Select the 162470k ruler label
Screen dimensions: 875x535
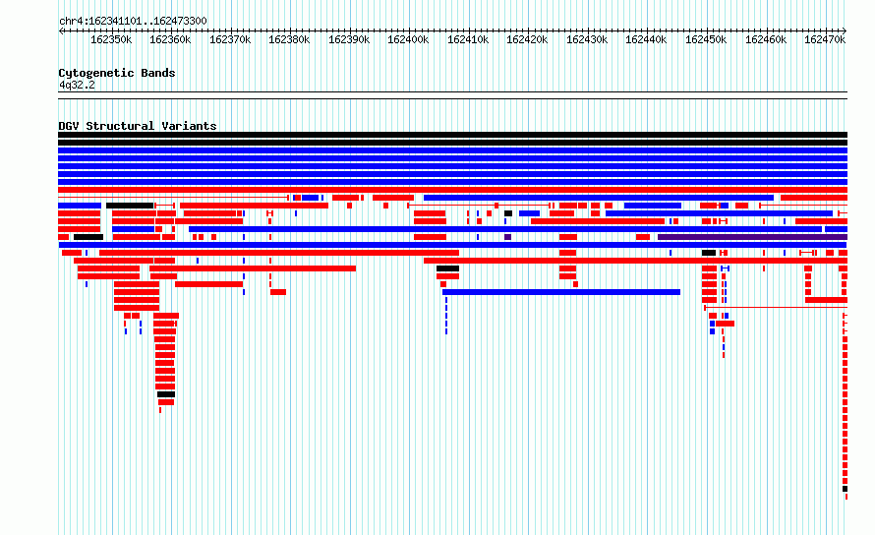(x=825, y=39)
